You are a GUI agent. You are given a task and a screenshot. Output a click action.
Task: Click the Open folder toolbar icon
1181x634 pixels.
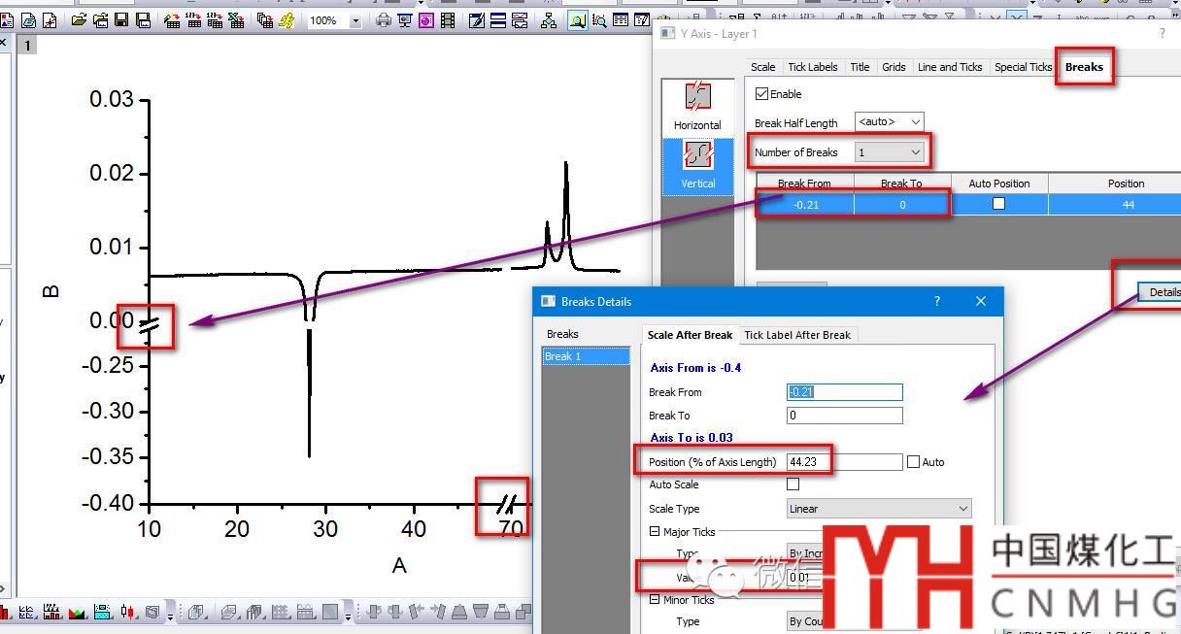click(79, 20)
